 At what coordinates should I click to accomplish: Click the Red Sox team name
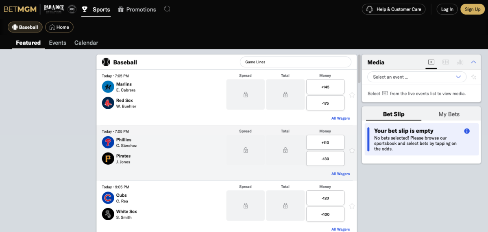pos(124,101)
